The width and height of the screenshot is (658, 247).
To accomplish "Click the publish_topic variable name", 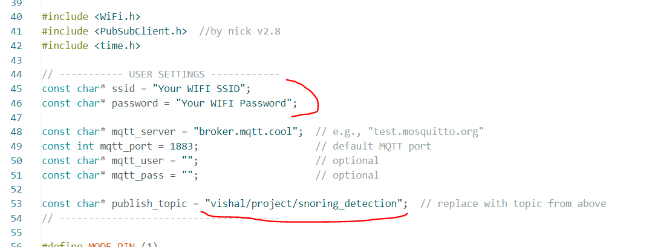I will click(151, 203).
